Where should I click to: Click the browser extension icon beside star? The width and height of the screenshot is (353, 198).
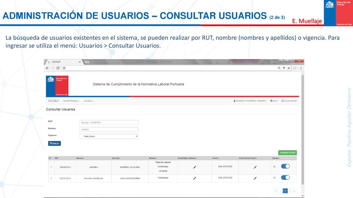(295, 68)
